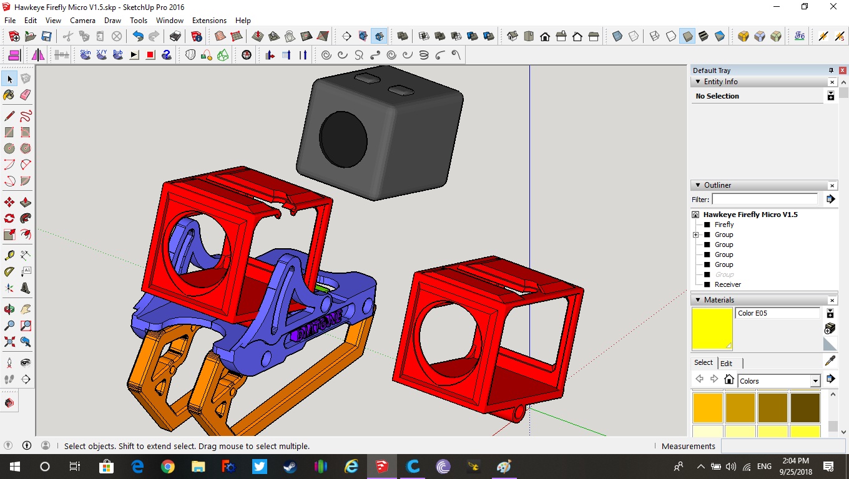This screenshot has height=479, width=849.
Task: Select the Outer Shell solid tool
Action: (x=403, y=36)
